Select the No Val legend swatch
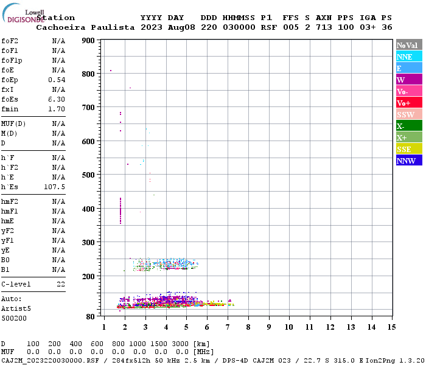426x365 pixels. pos(409,45)
